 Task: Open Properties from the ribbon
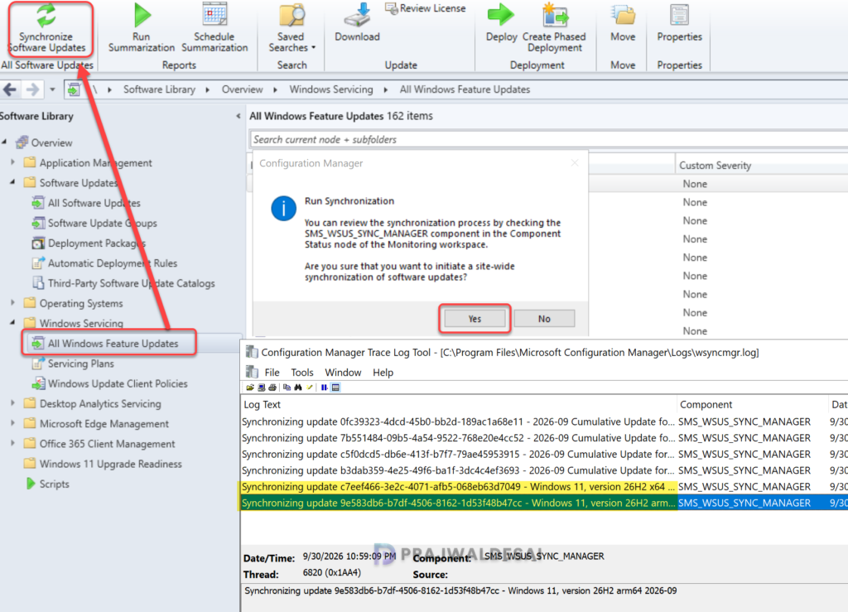679,22
